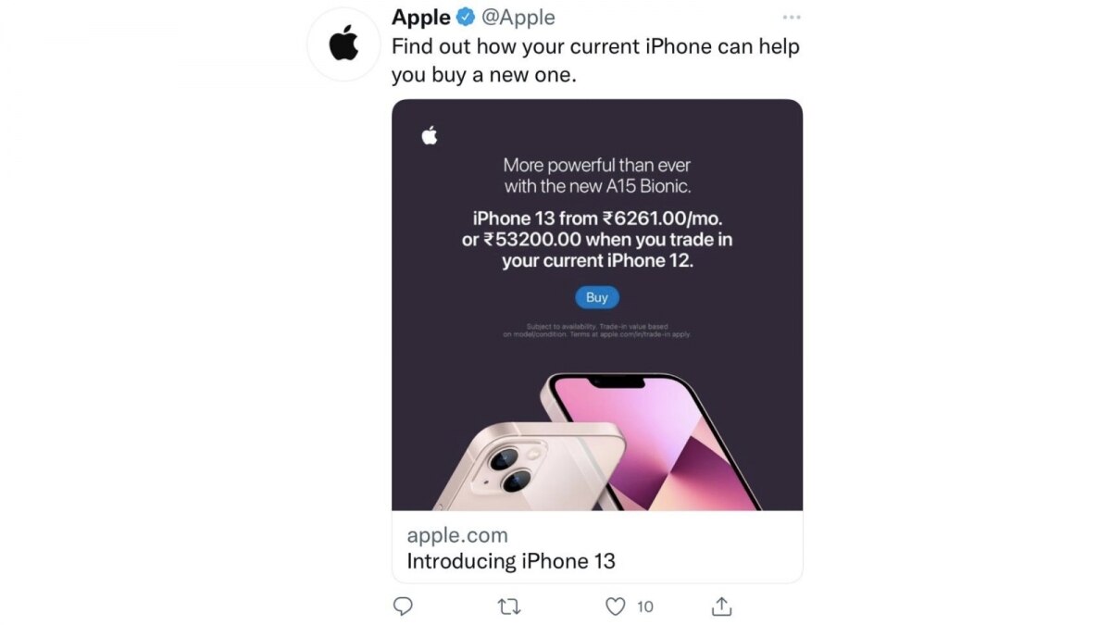Image resolution: width=1111 pixels, height=625 pixels.
Task: Open the apple.com domain link
Action: pyautogui.click(x=457, y=535)
